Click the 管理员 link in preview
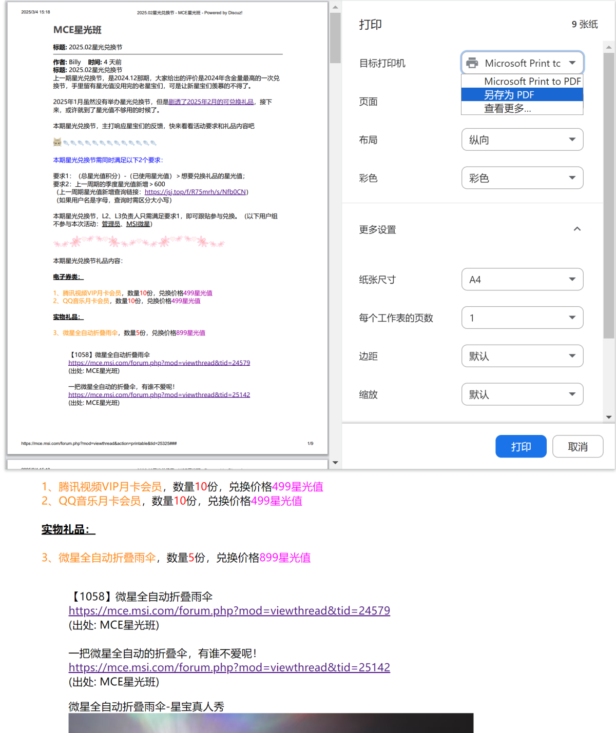 [x=110, y=224]
